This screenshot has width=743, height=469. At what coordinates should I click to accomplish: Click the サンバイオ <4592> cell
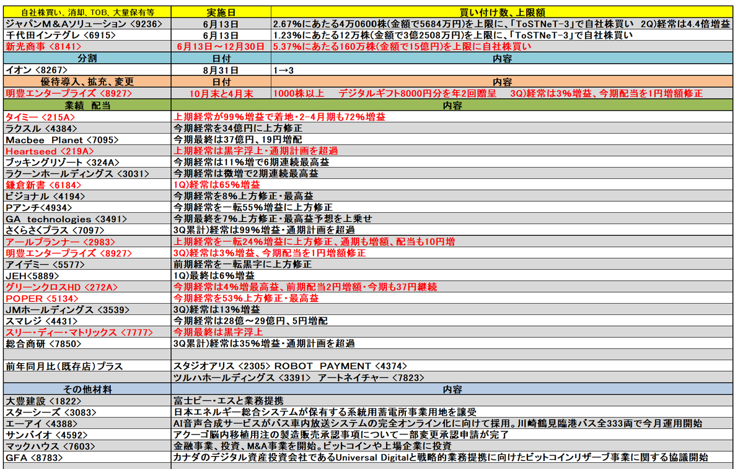click(x=87, y=435)
